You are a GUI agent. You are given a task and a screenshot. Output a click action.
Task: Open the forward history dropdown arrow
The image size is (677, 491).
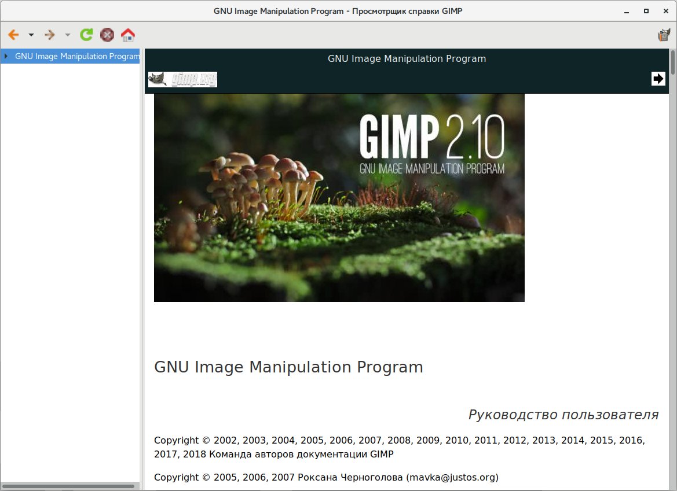pyautogui.click(x=67, y=35)
